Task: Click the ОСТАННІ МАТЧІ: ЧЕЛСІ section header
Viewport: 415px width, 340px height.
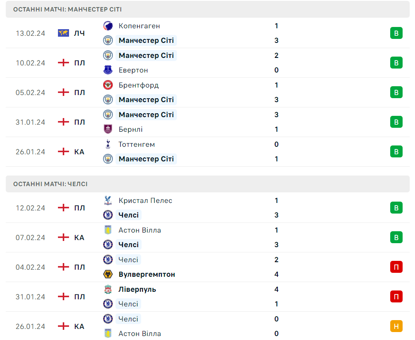Action: tap(50, 184)
